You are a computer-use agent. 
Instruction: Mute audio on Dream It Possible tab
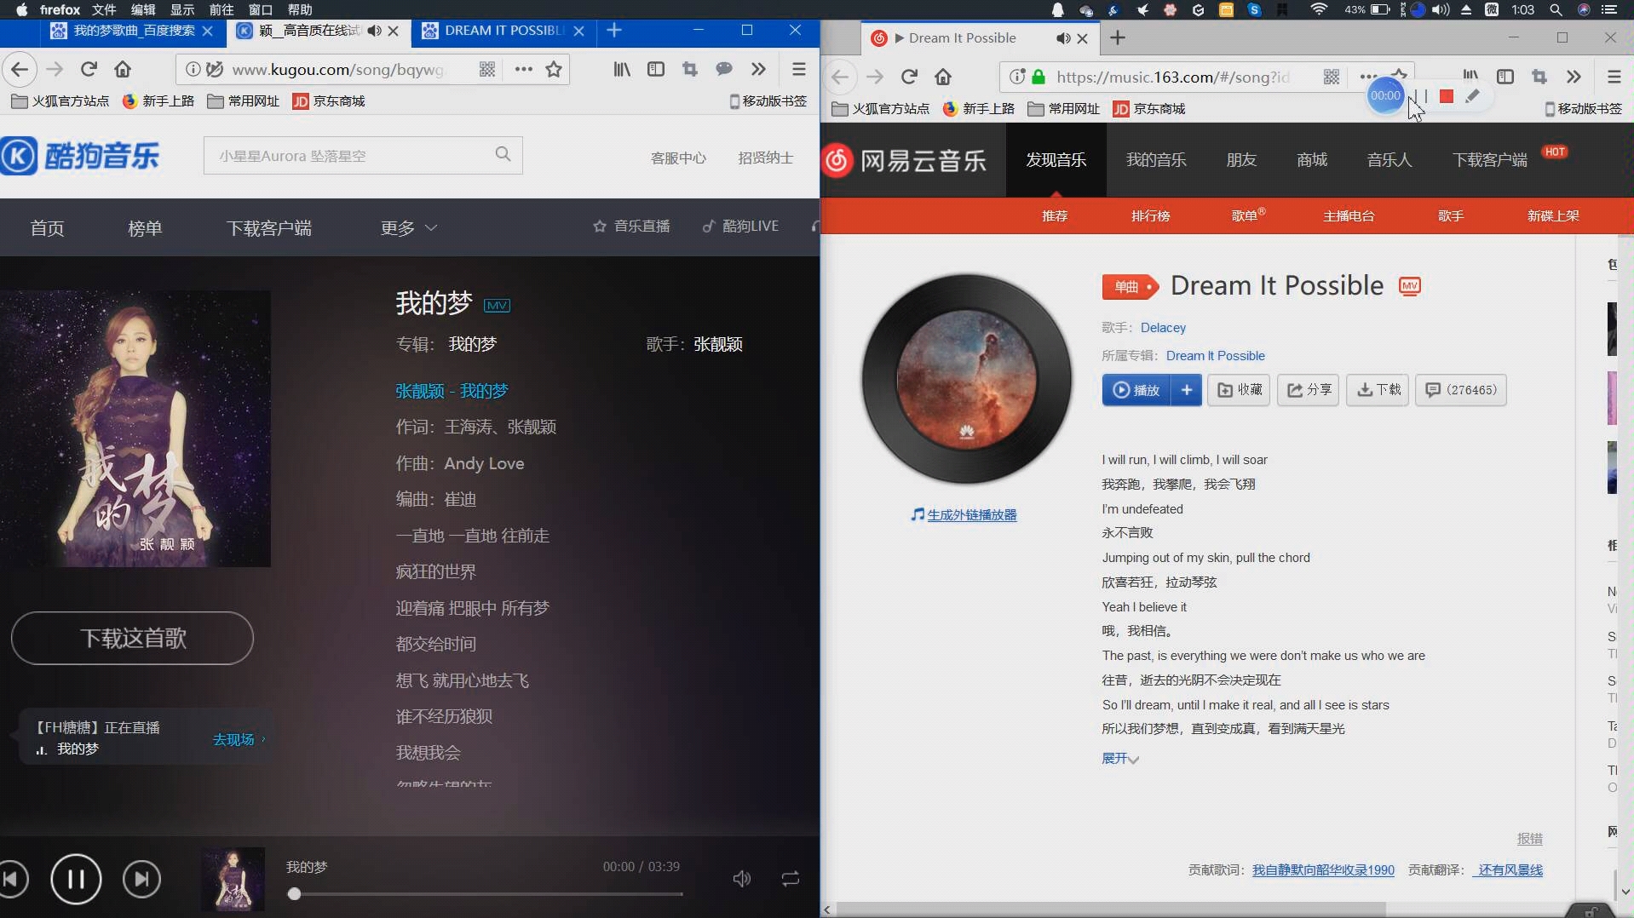coord(1062,38)
